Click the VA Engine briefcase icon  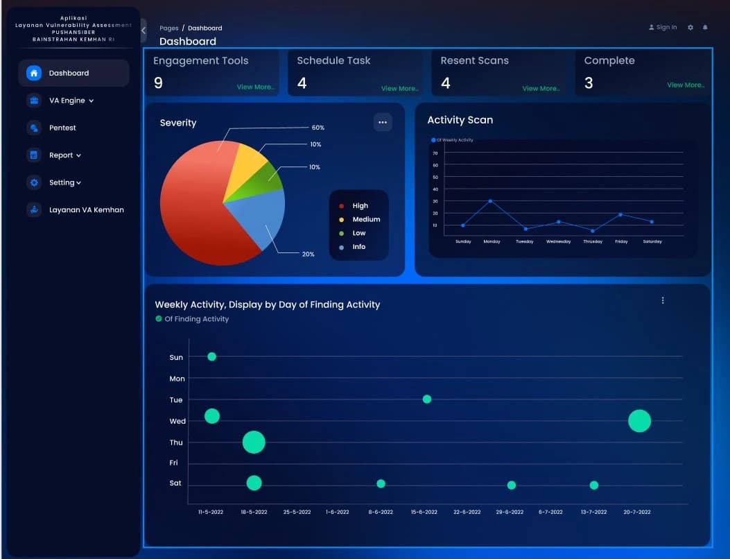coord(34,101)
